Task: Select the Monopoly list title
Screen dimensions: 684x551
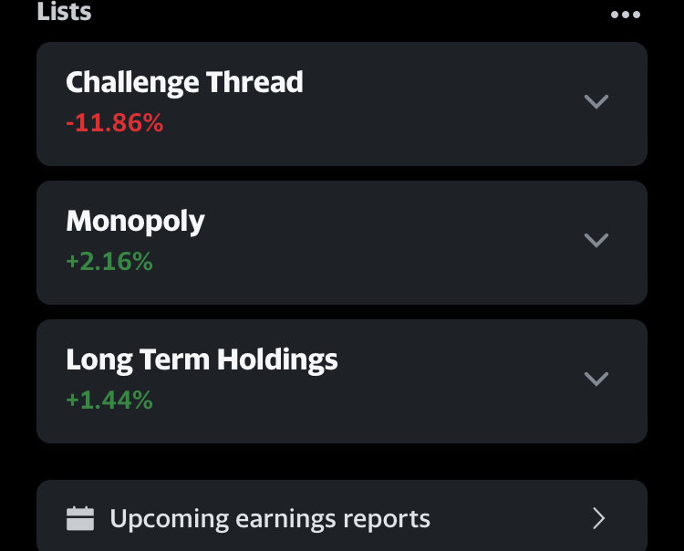Action: click(x=135, y=222)
